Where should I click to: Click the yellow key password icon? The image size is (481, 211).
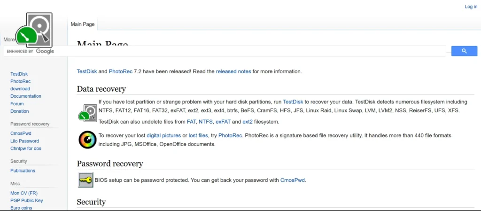click(85, 180)
